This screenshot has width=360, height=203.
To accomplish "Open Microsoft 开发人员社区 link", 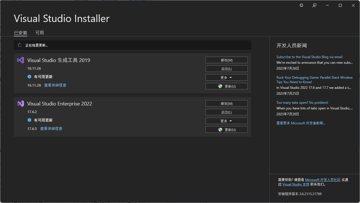I will click(x=323, y=180).
